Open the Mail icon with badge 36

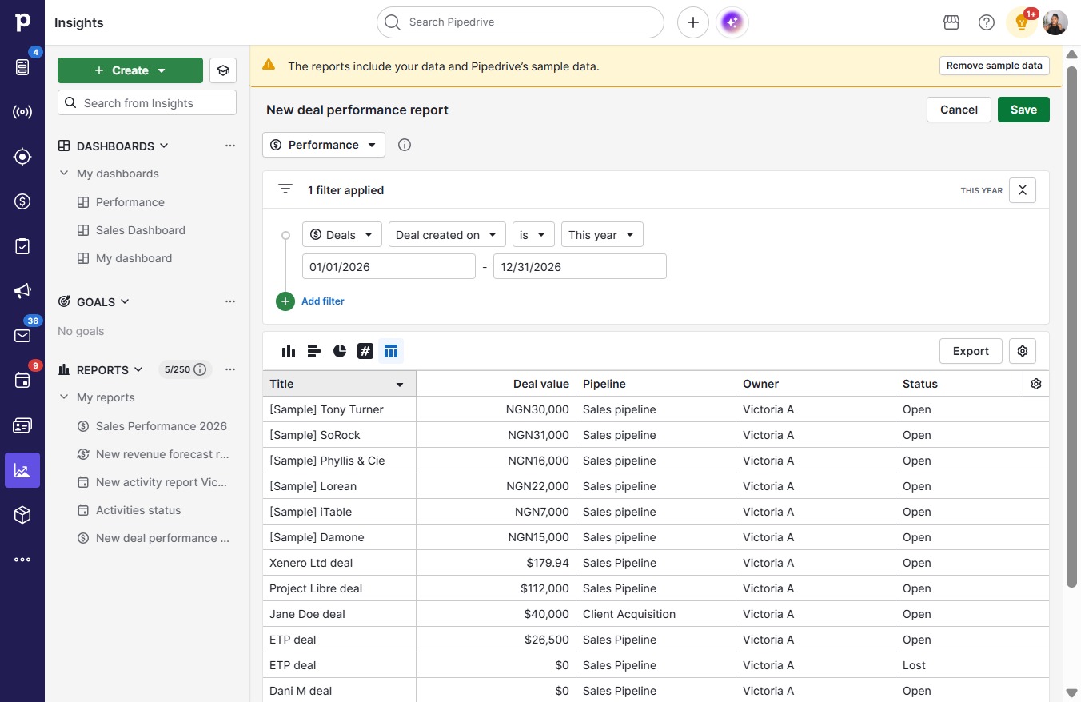pos(22,336)
